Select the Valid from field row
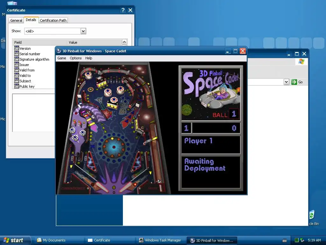326x245 pixels. (34, 70)
